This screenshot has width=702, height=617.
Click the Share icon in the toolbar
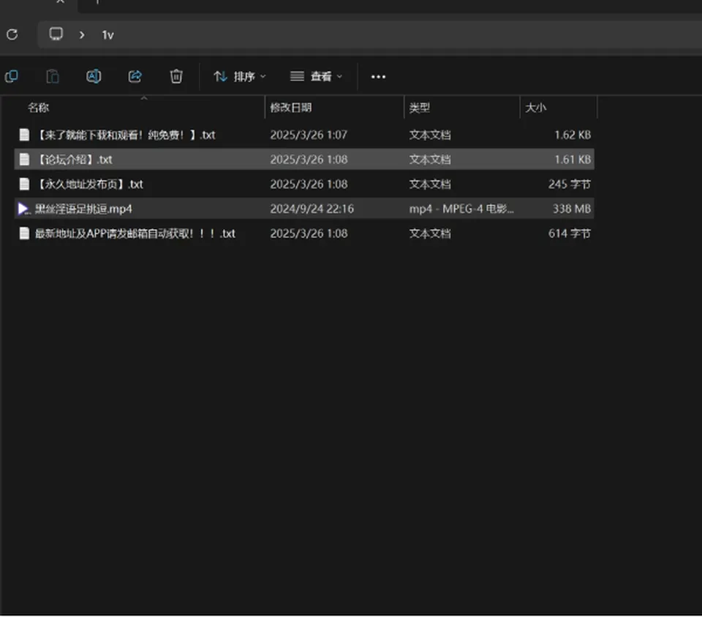135,77
